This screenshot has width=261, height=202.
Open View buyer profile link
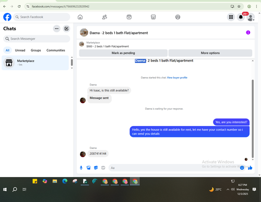(177, 78)
